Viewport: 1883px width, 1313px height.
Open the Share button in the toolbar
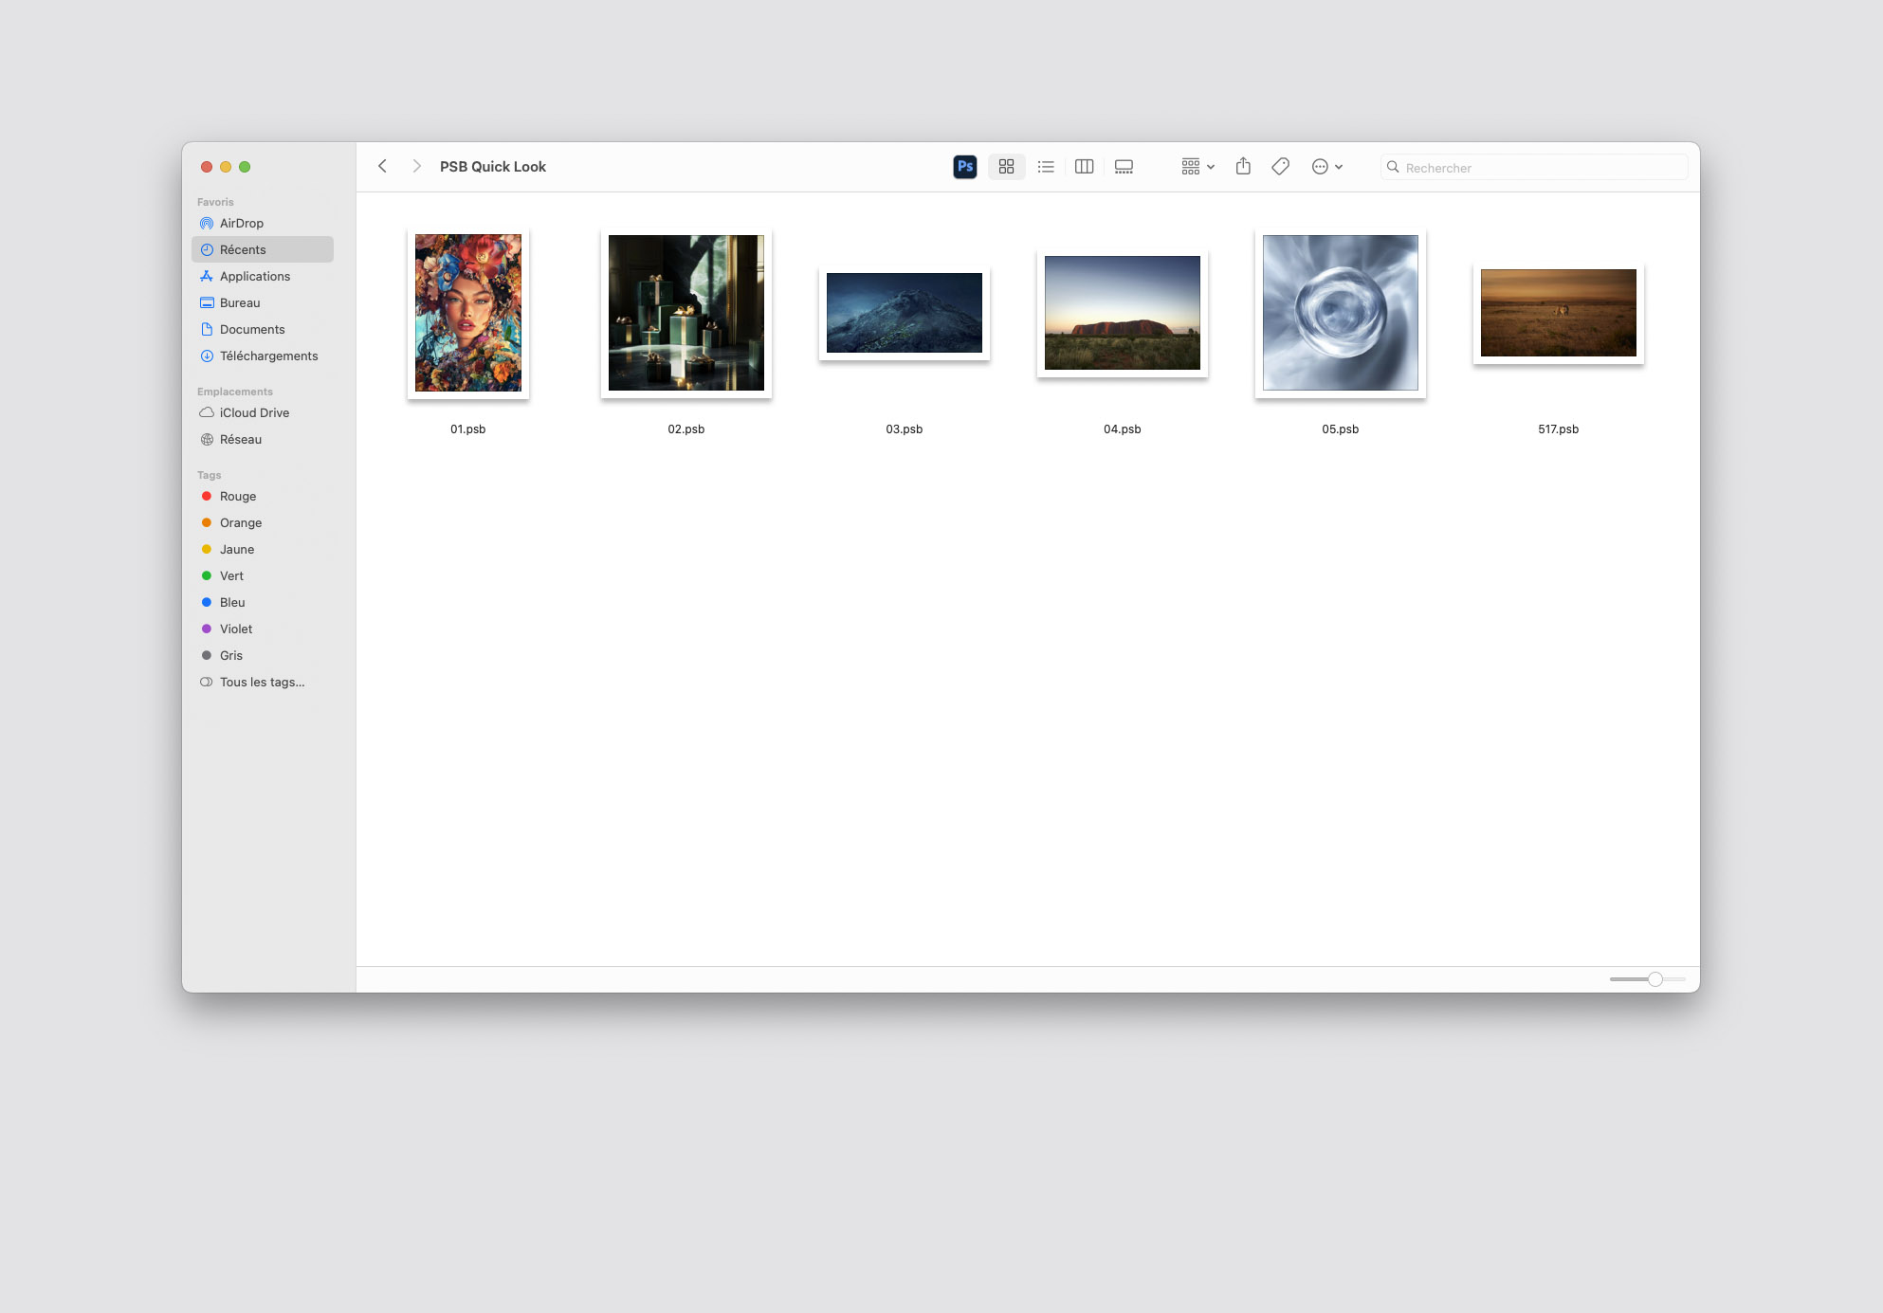[x=1243, y=166]
